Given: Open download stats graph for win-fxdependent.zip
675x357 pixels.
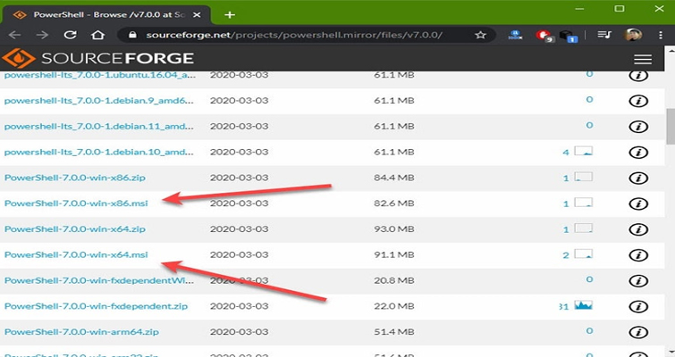Looking at the screenshot, I should pos(583,305).
